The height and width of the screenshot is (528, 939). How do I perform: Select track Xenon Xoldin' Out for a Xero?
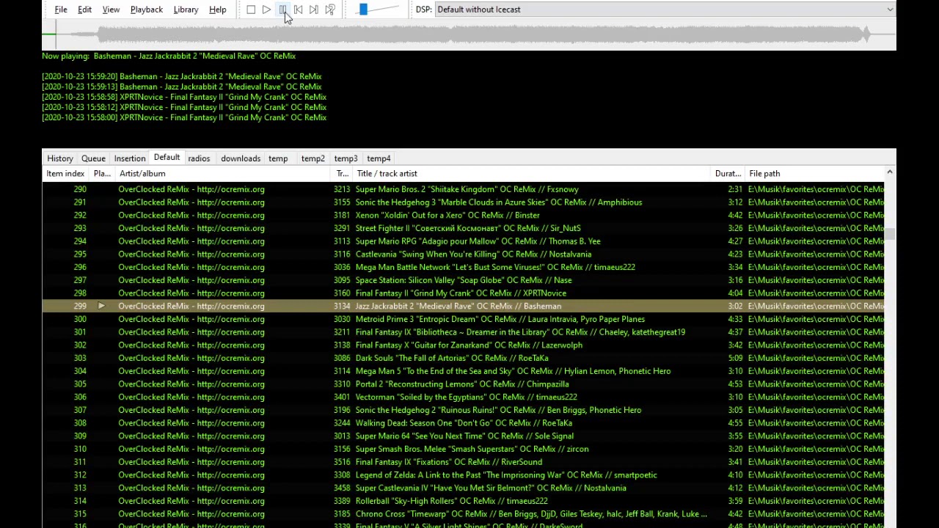point(463,216)
